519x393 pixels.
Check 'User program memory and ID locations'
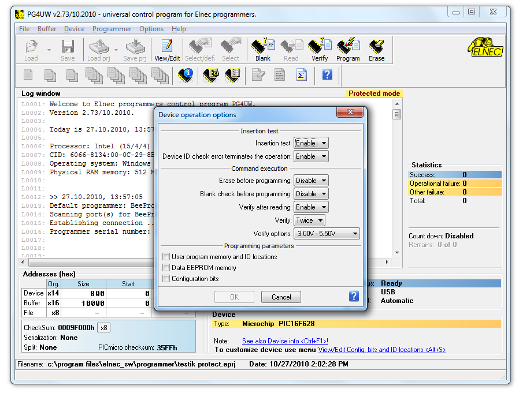coord(166,256)
